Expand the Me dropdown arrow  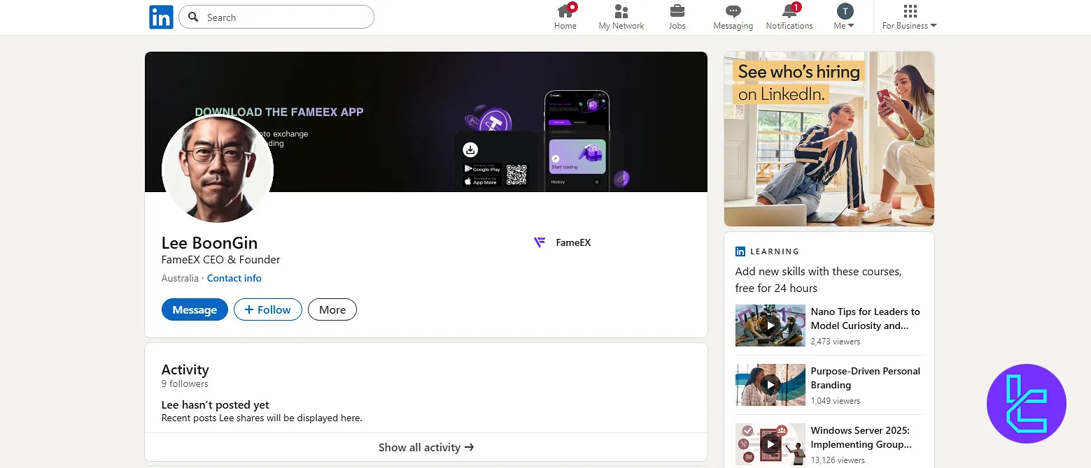(851, 26)
